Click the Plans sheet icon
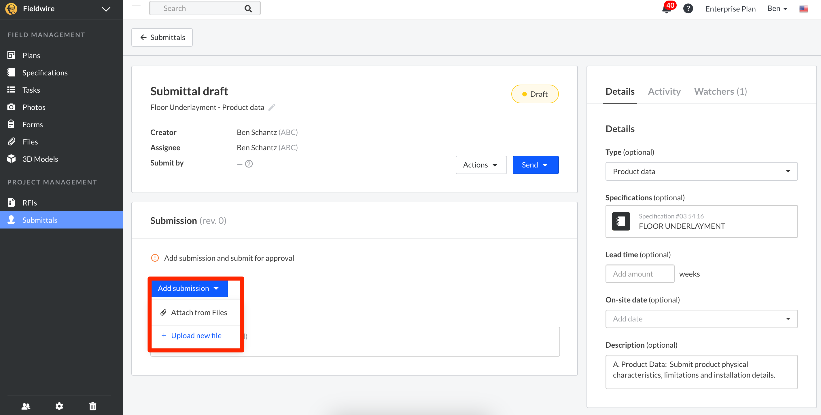821x415 pixels. click(11, 55)
